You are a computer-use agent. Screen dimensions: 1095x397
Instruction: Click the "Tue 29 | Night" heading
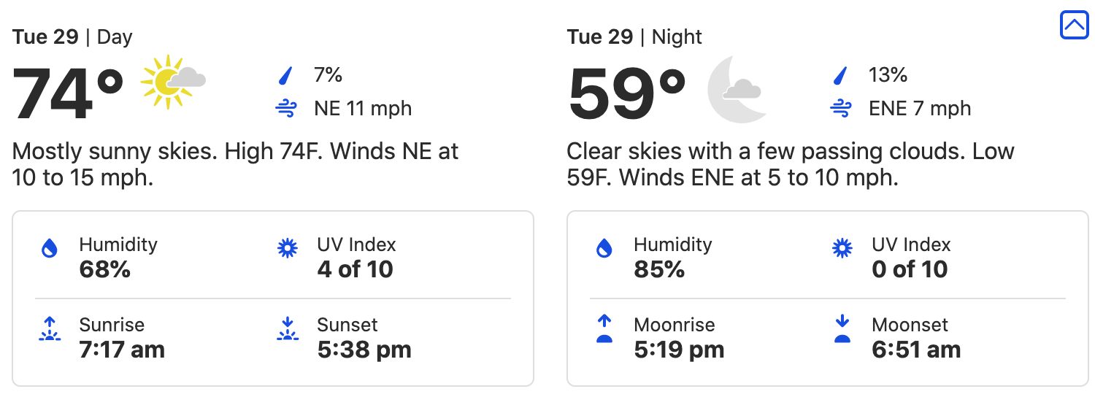point(634,37)
